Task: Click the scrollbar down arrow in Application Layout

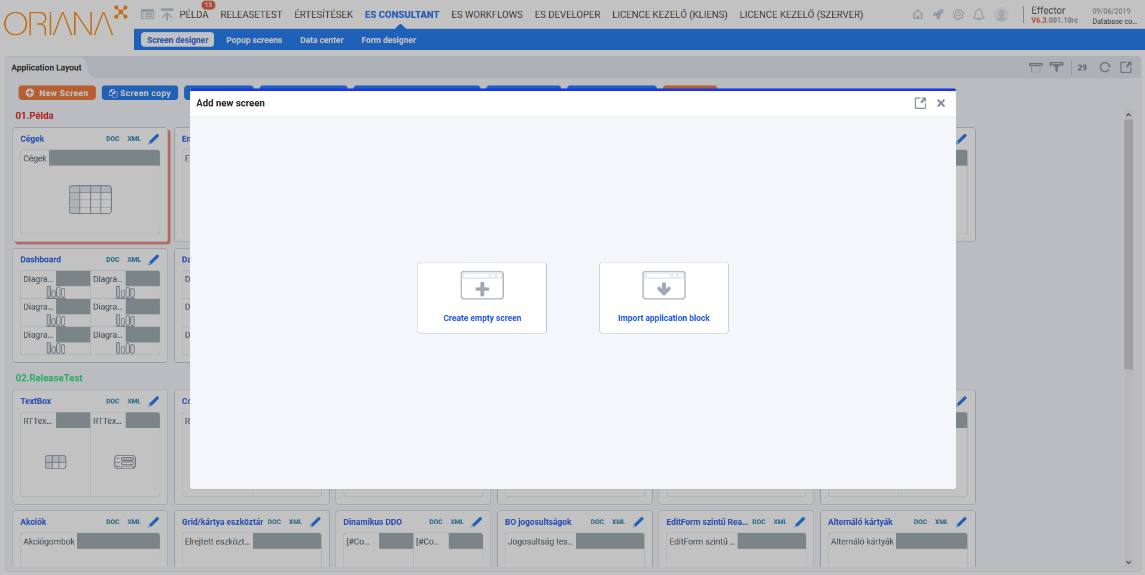Action: 1128,562
